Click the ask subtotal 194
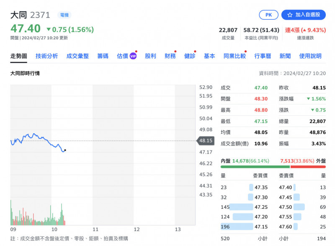The image size is (335, 246). click(321, 238)
